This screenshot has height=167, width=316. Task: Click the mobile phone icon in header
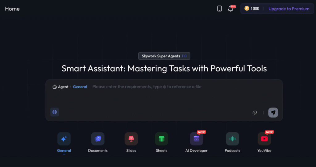point(219,9)
